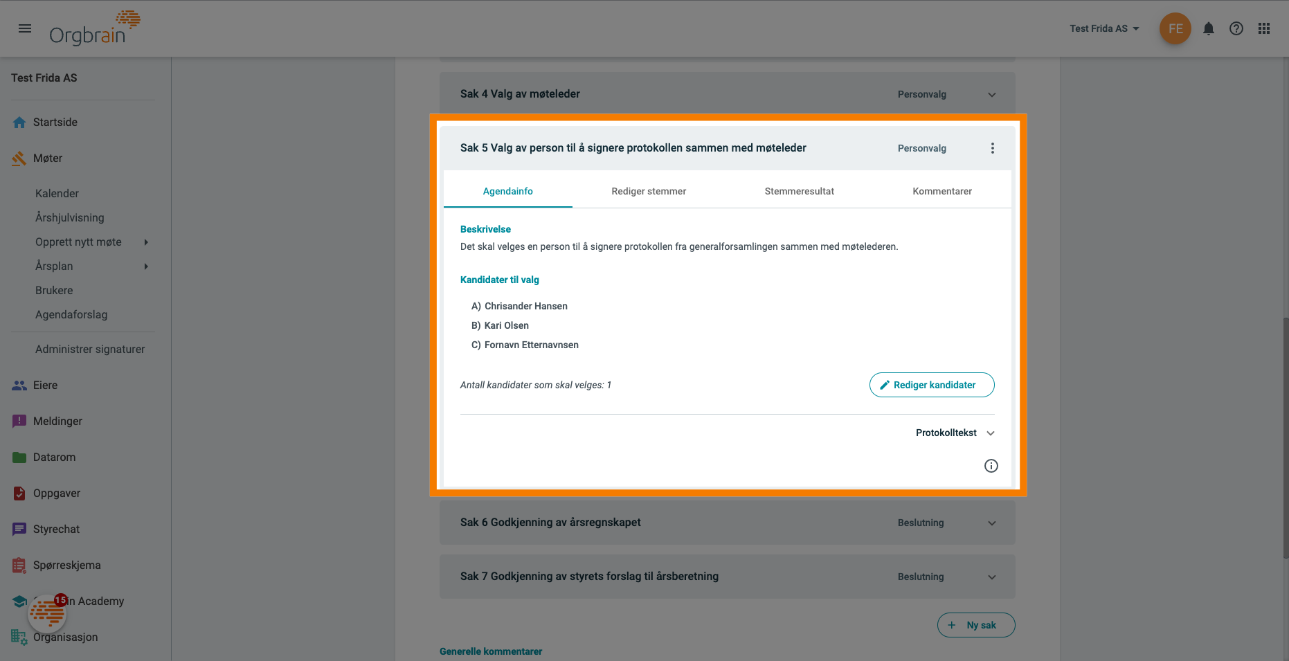This screenshot has width=1289, height=661.
Task: Switch to the Stemmeresultat tab
Action: 799,192
